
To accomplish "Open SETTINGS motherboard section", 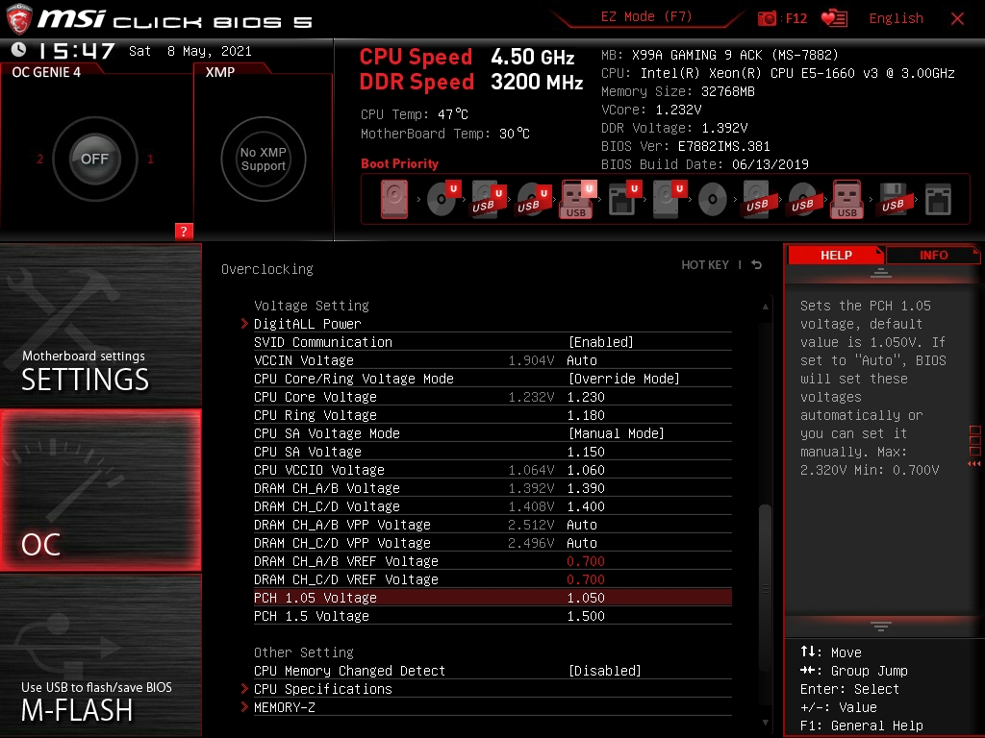I will [x=100, y=325].
